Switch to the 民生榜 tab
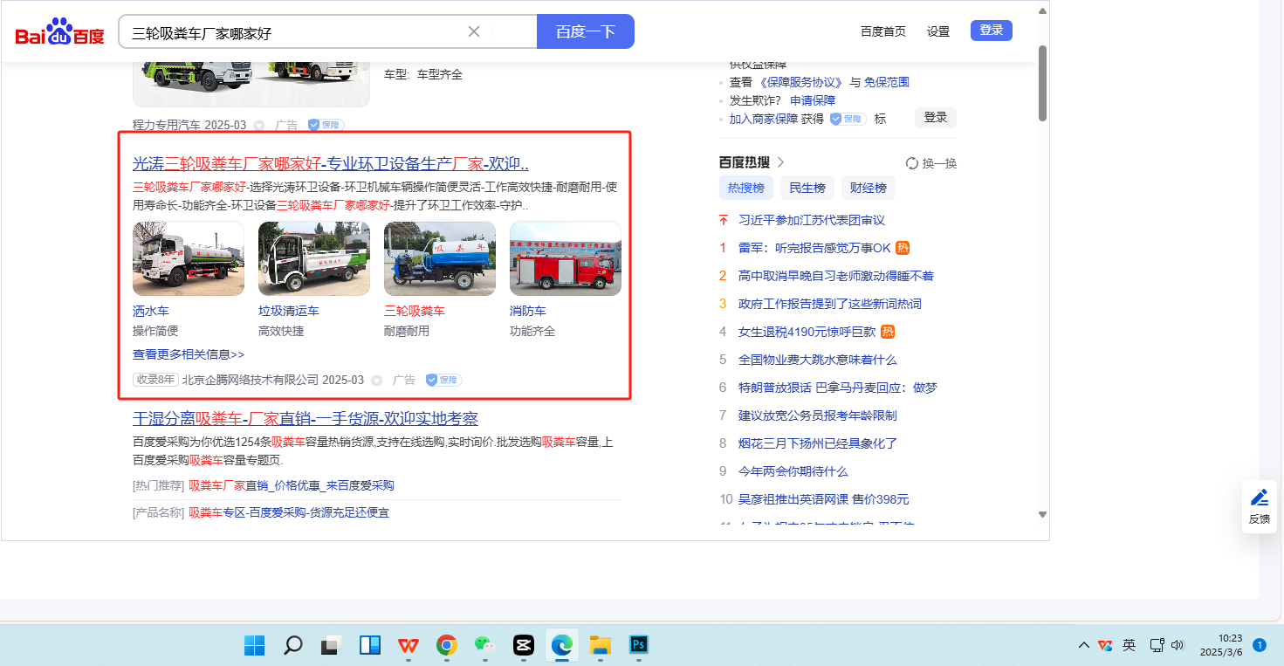Viewport: 1284px width, 666px height. point(807,188)
